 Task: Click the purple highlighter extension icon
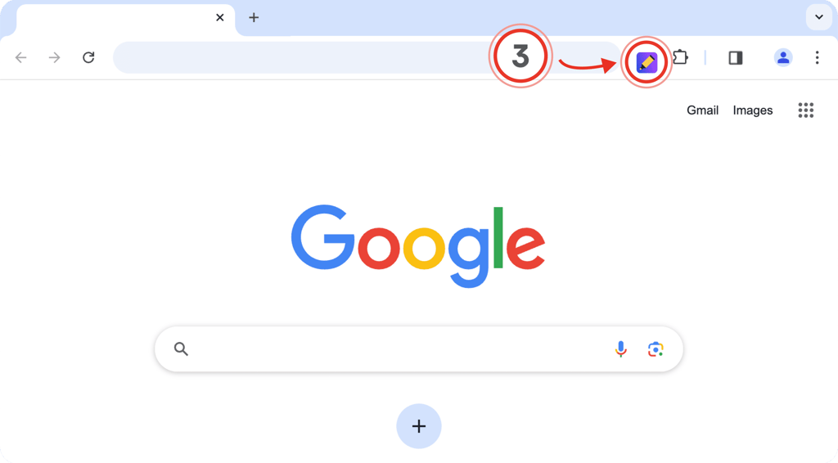coord(647,62)
